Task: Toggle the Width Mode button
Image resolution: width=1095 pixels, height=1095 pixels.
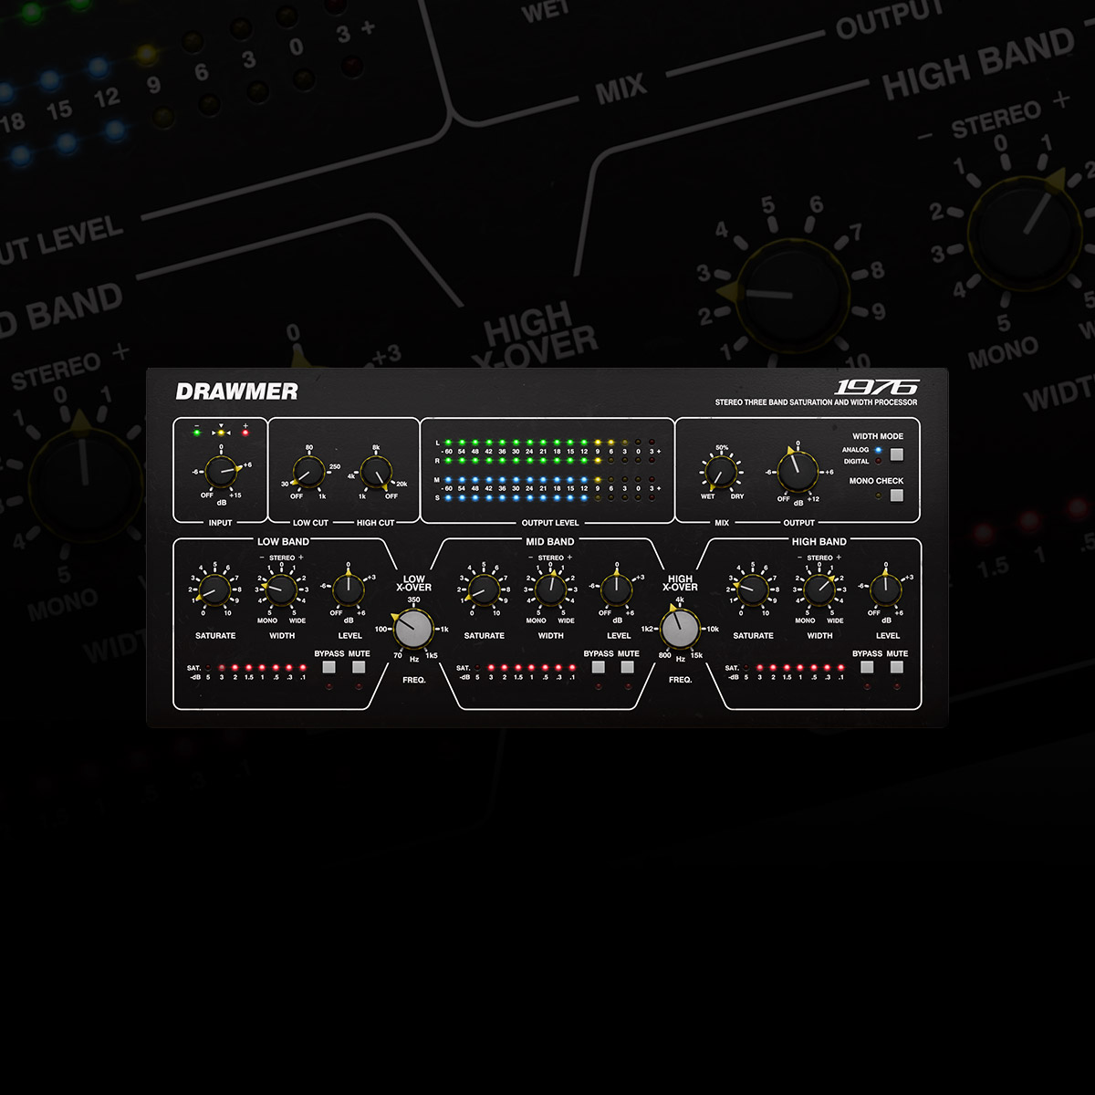Action: (x=897, y=454)
